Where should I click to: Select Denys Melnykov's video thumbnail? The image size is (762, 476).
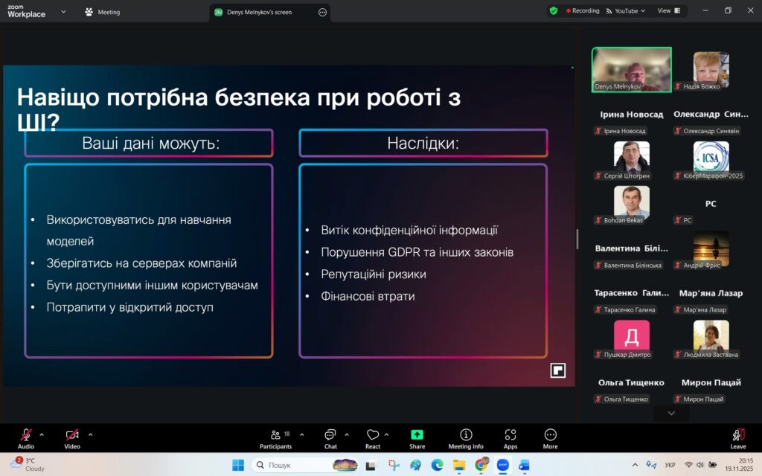[x=631, y=70]
